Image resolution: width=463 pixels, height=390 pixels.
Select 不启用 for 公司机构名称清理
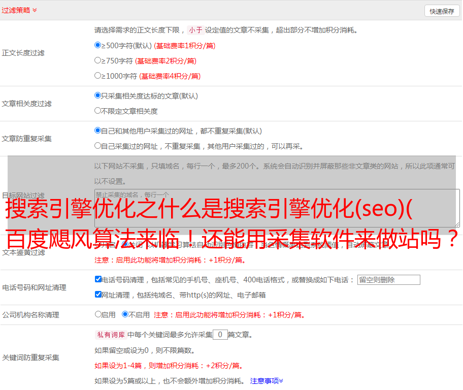[125, 314]
